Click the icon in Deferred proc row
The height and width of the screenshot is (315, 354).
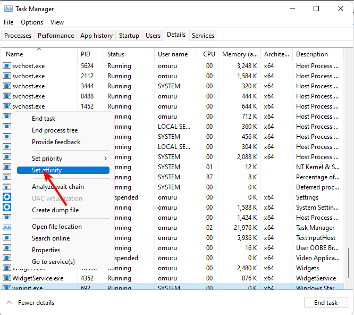(x=7, y=187)
